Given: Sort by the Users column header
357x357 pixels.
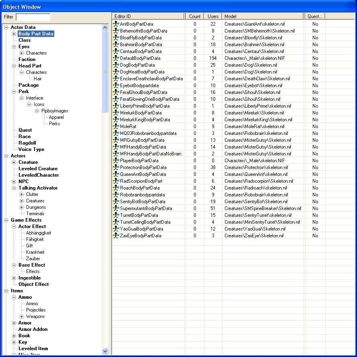Looking at the screenshot, I should (213, 16).
